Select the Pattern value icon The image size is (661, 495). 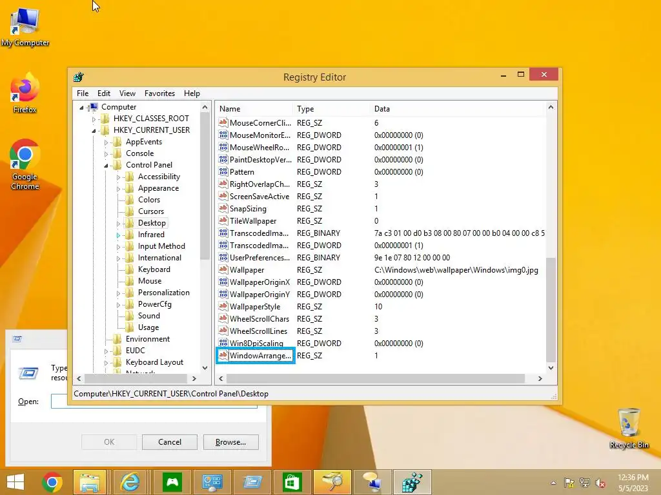click(223, 171)
